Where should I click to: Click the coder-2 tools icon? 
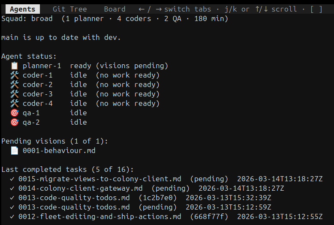tap(14, 85)
